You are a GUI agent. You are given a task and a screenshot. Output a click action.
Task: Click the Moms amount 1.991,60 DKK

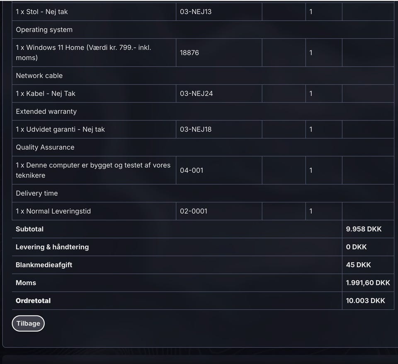368,283
